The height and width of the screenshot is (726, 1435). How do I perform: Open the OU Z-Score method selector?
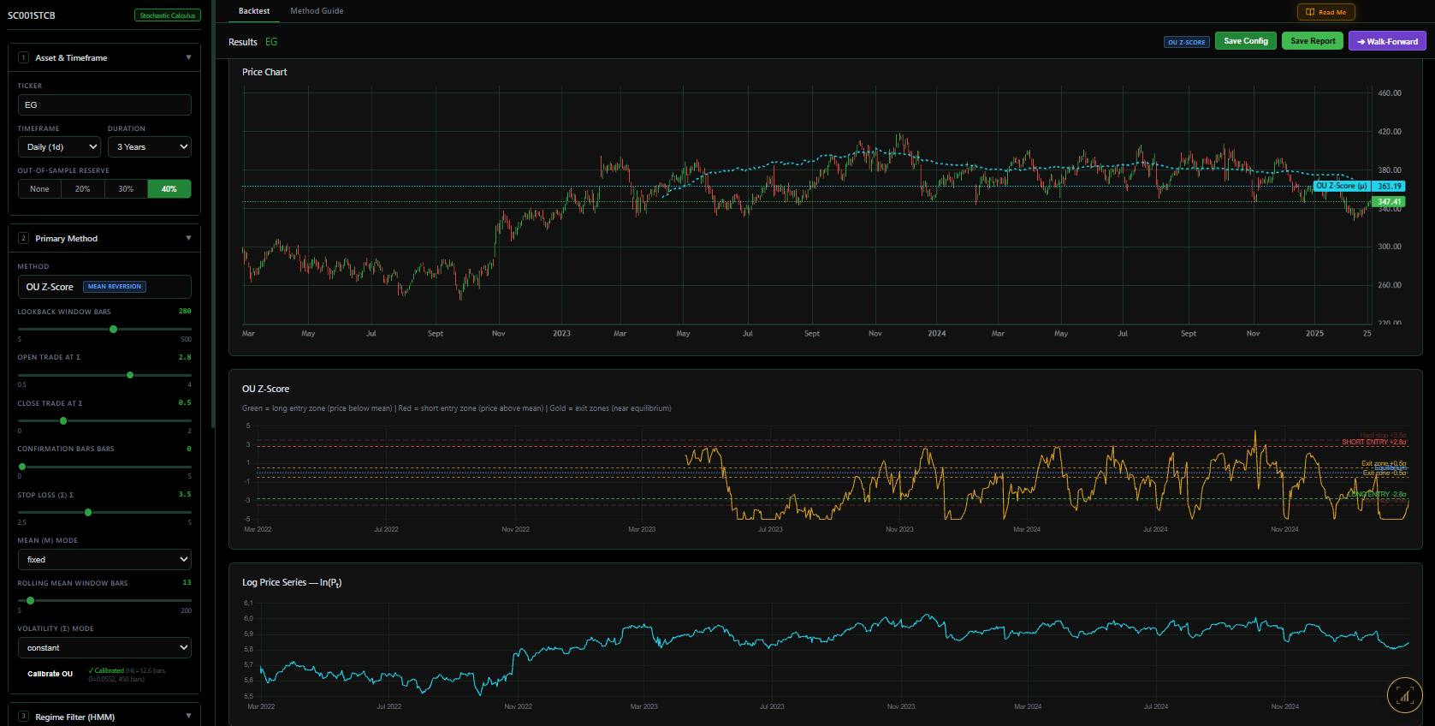104,287
